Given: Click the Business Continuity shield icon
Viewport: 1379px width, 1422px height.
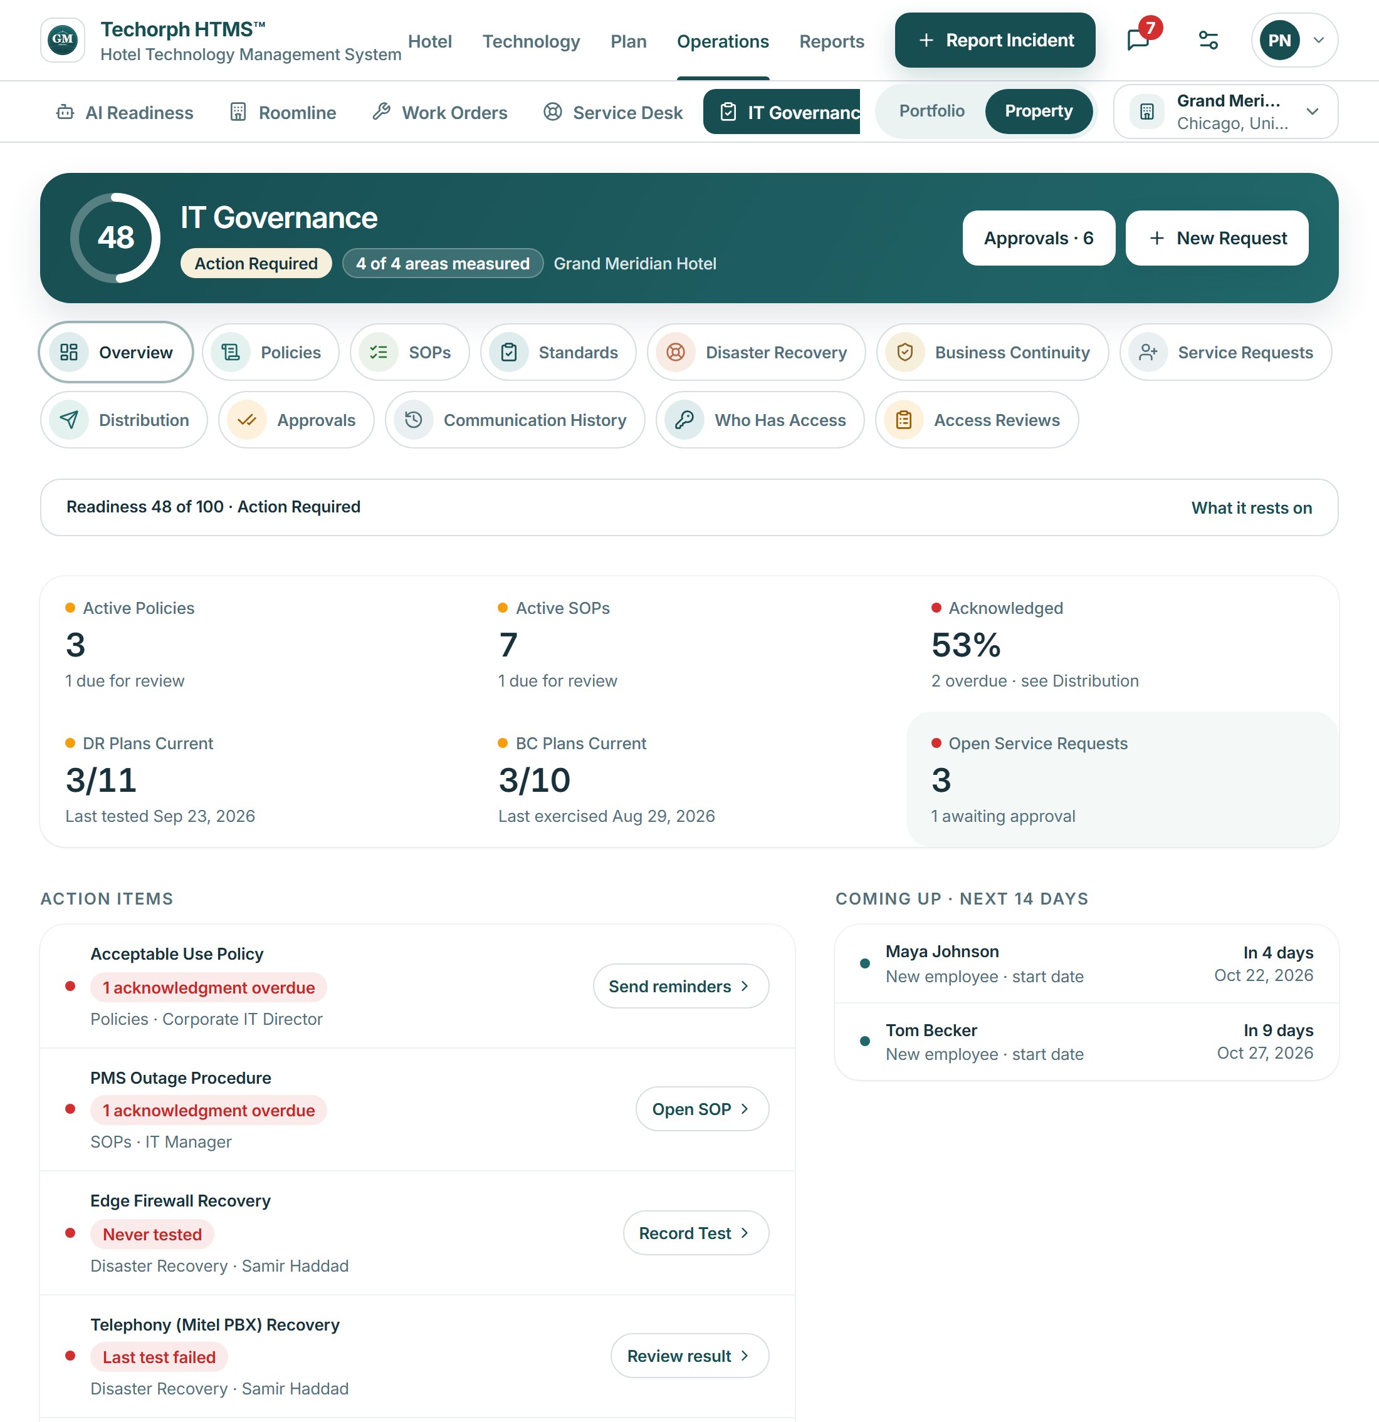Looking at the screenshot, I should coord(905,353).
